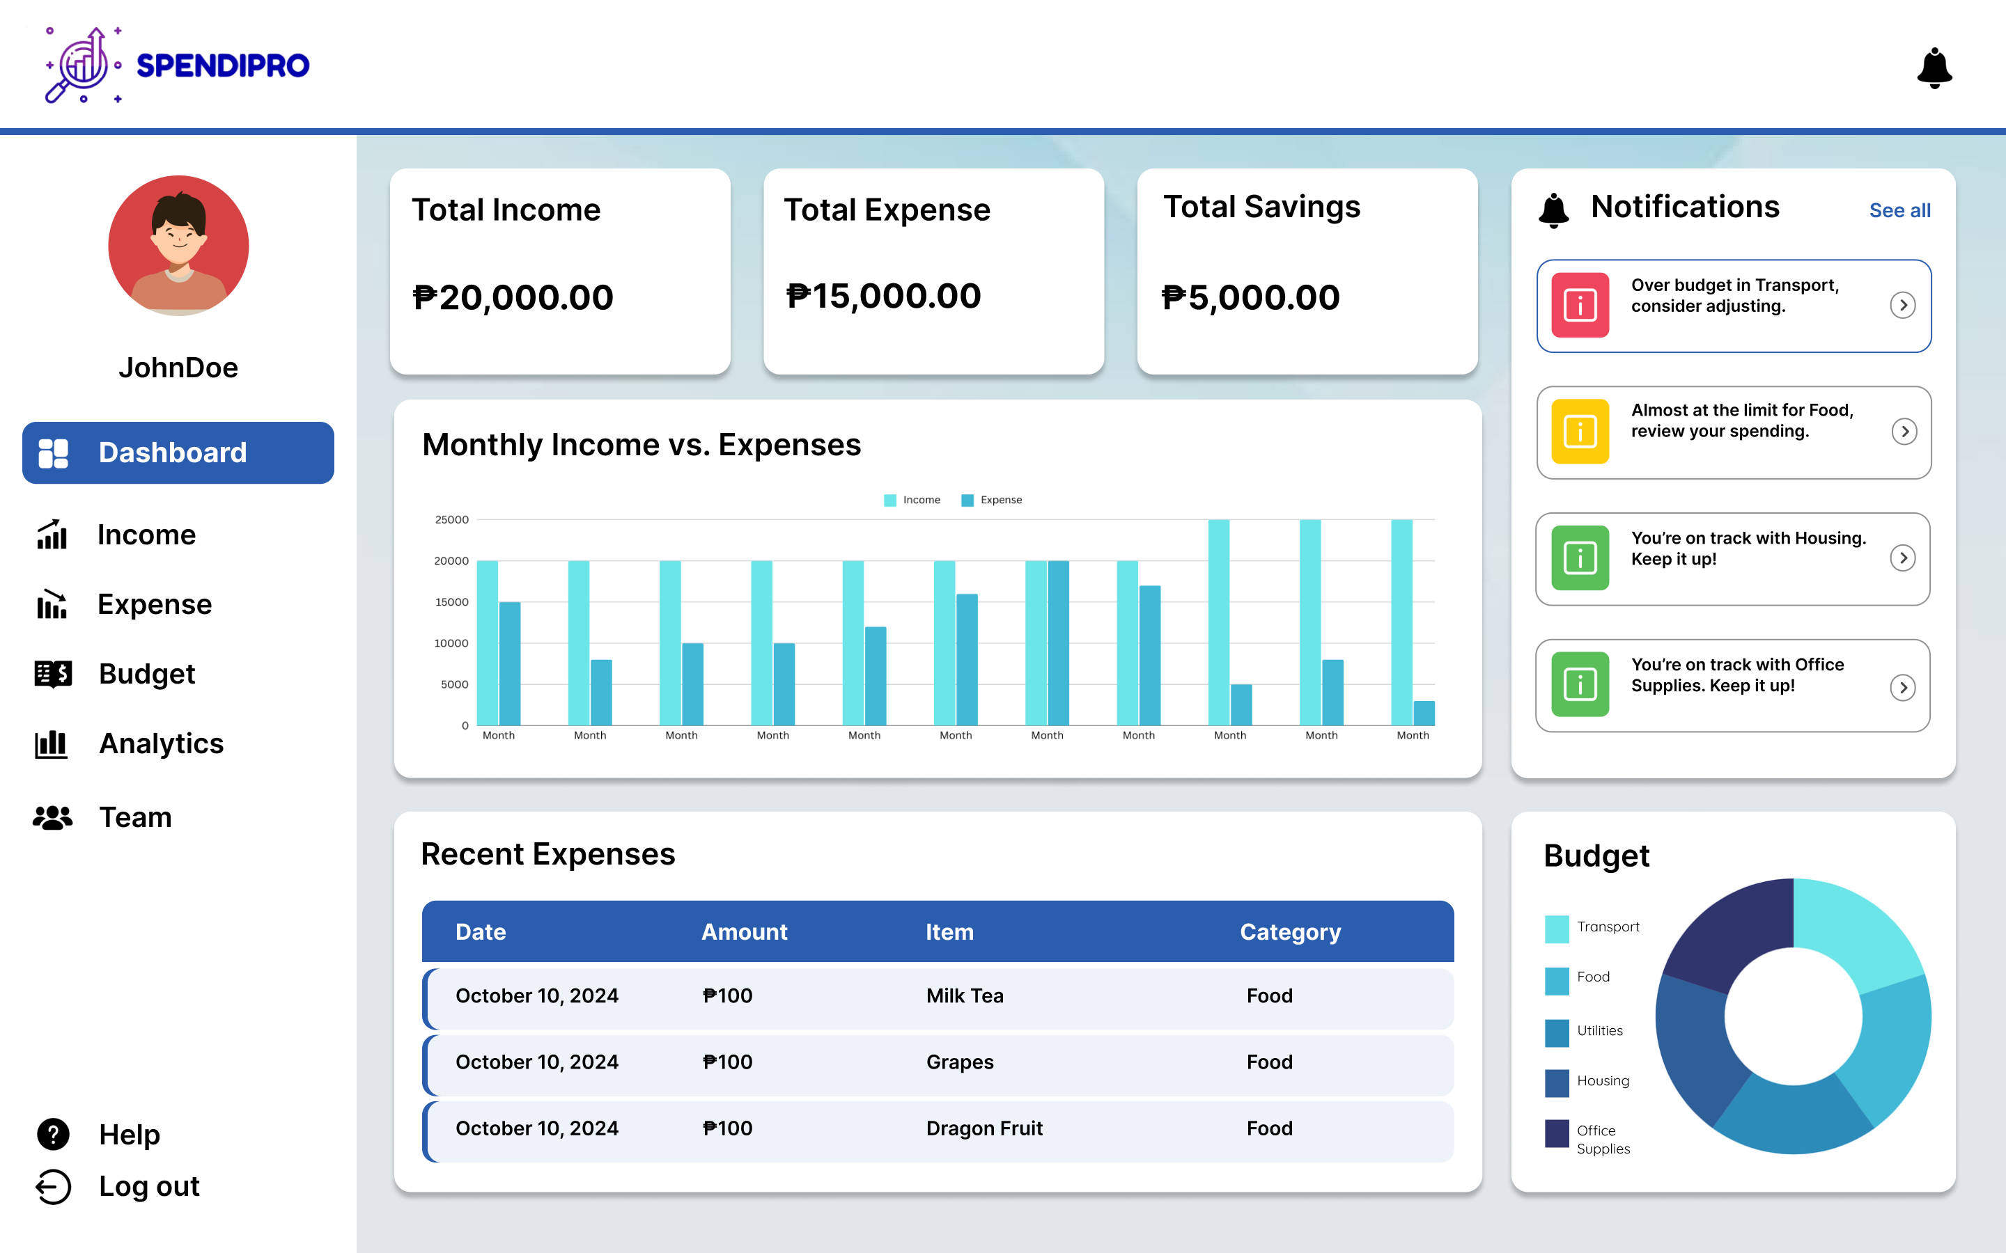Click the Log out arrow icon
The image size is (2006, 1253).
(53, 1186)
